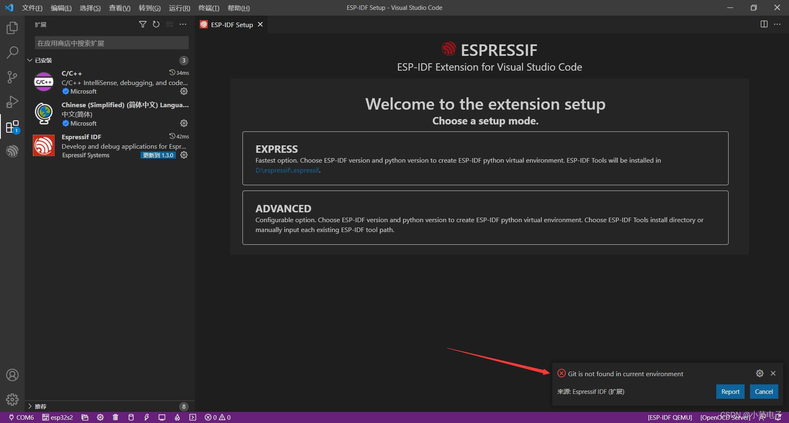Open the 运行(R) menu
This screenshot has width=789, height=423.
pyautogui.click(x=180, y=8)
